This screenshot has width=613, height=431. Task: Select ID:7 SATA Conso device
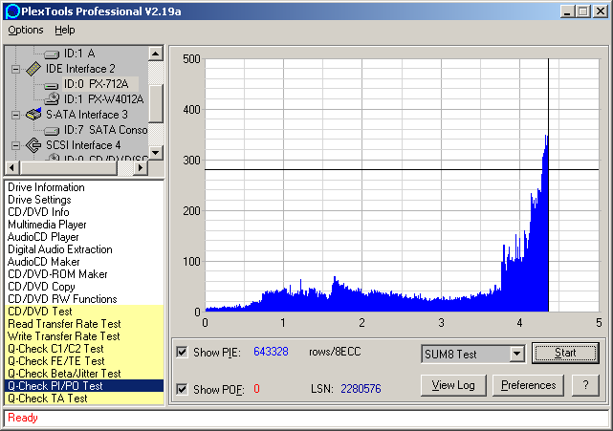click(x=105, y=130)
